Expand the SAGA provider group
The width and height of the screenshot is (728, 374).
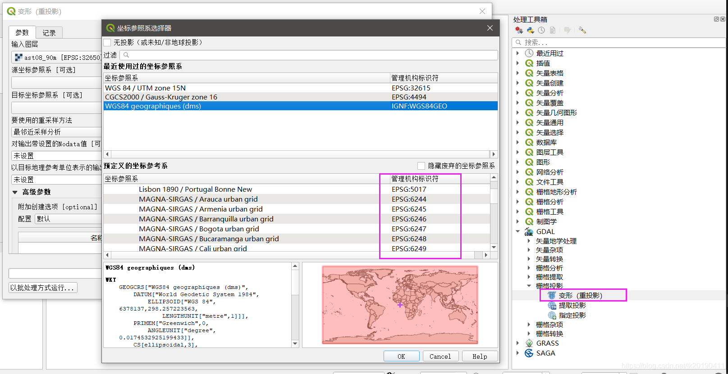517,353
